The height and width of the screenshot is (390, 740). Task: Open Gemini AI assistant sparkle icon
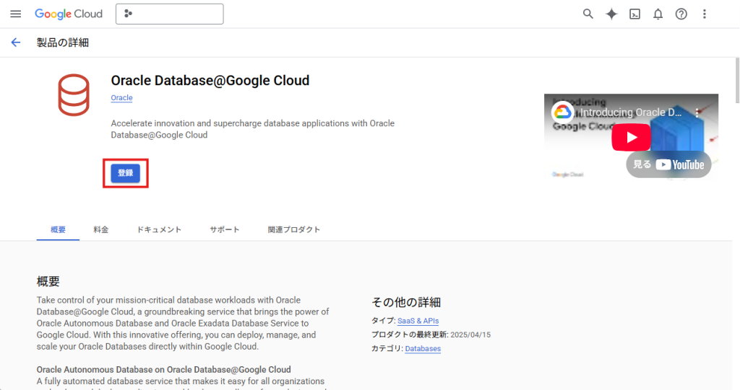[611, 14]
